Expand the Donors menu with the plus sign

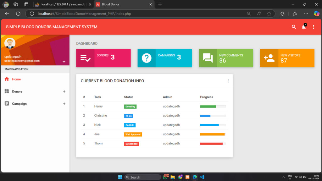(x=64, y=91)
